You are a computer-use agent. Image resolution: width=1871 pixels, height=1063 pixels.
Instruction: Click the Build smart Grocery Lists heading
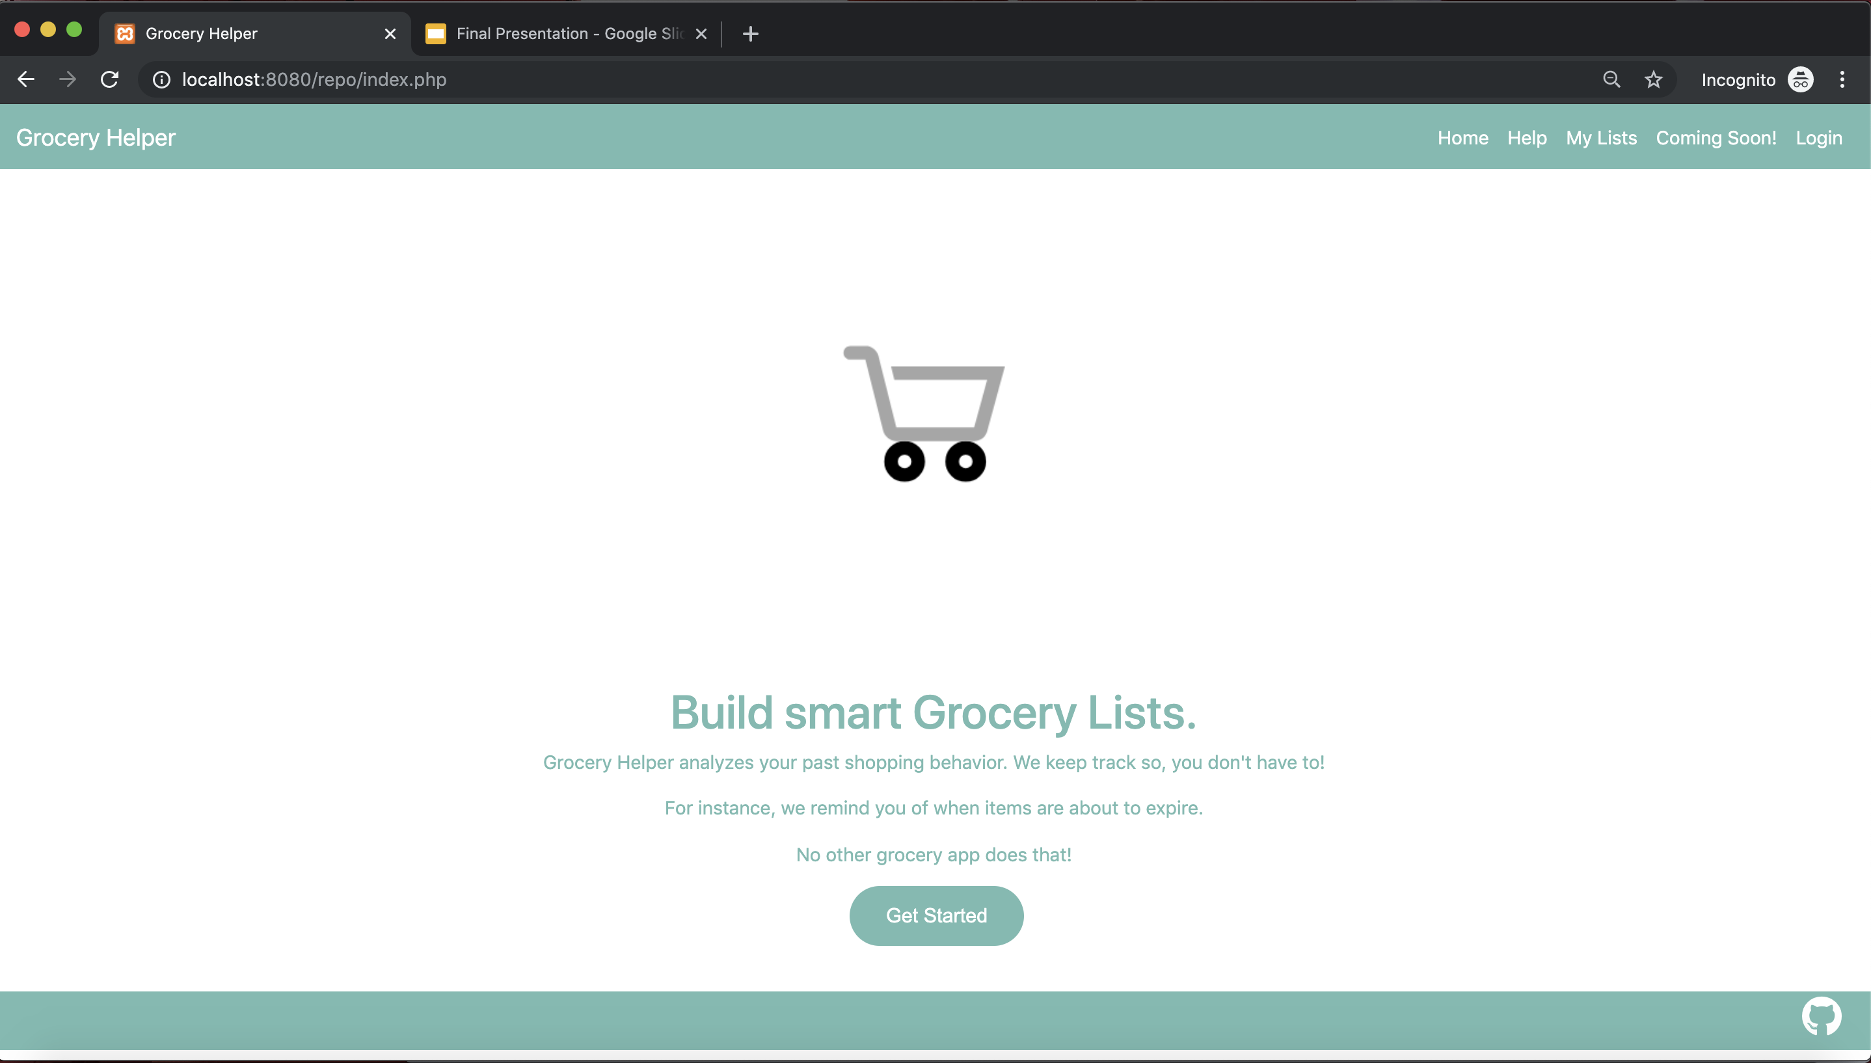934,712
